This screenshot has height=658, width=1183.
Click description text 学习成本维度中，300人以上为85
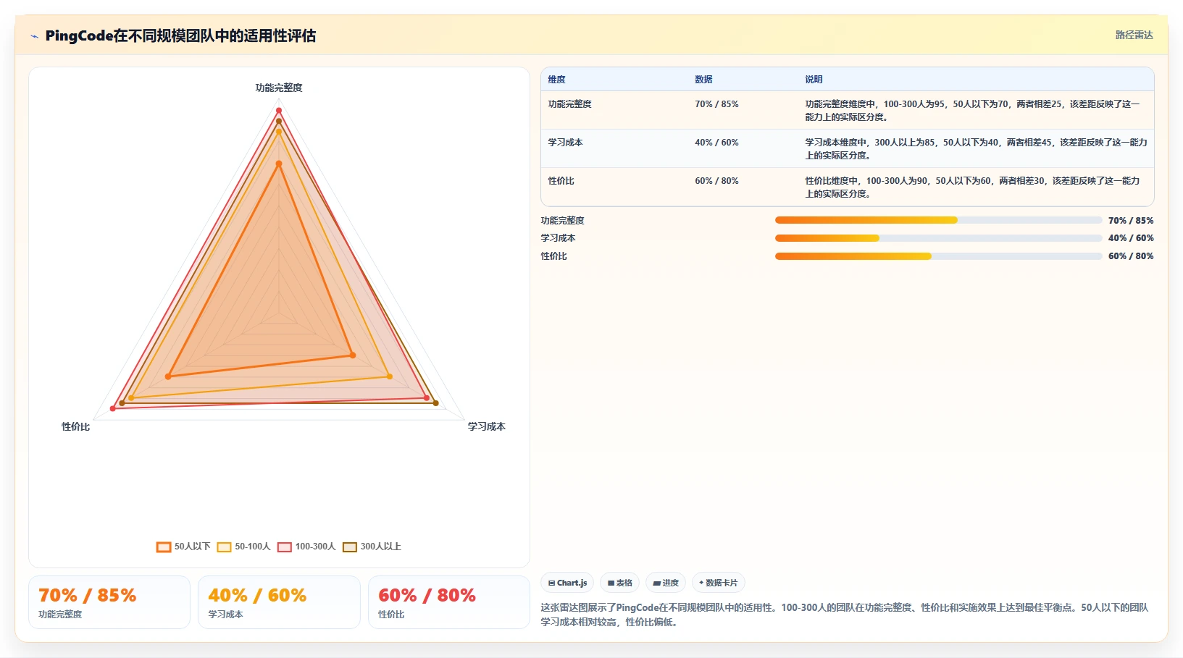coord(976,149)
